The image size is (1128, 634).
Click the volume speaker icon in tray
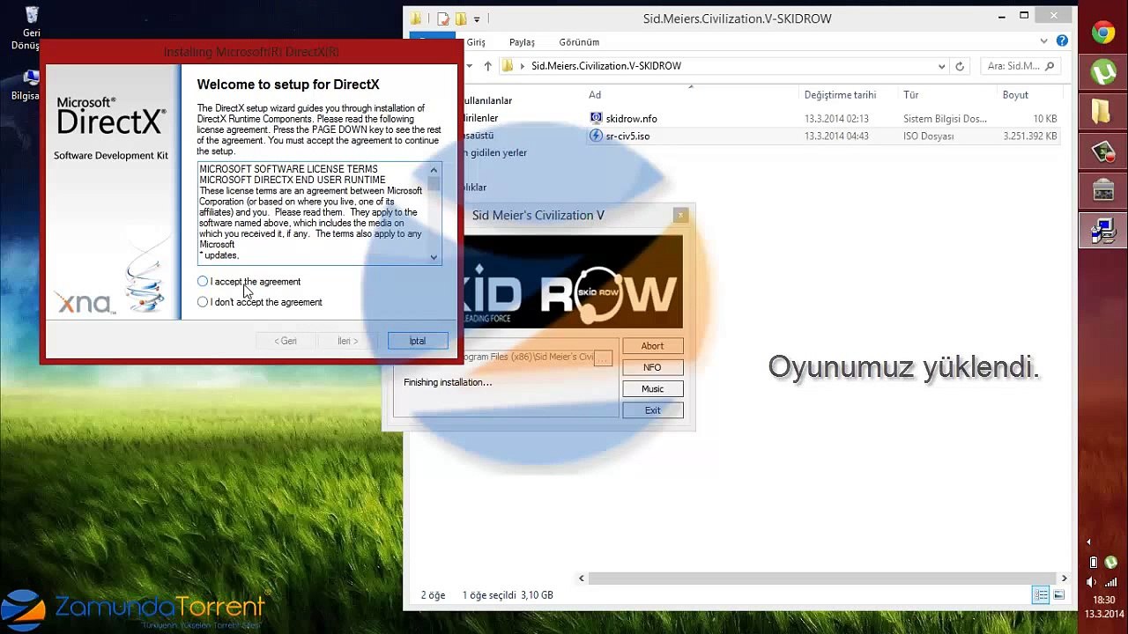coord(1093,582)
